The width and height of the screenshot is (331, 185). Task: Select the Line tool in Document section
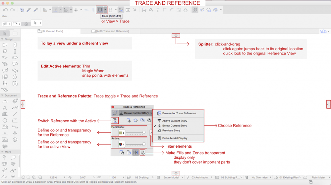pyautogui.click(x=15, y=114)
